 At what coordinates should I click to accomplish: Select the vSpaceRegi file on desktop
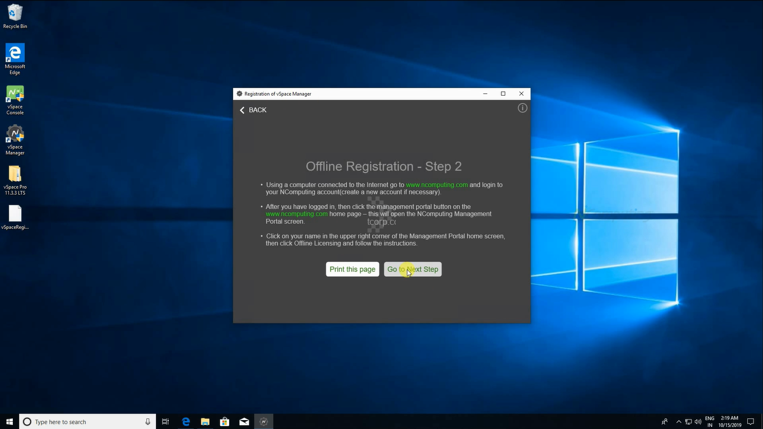[x=15, y=217]
